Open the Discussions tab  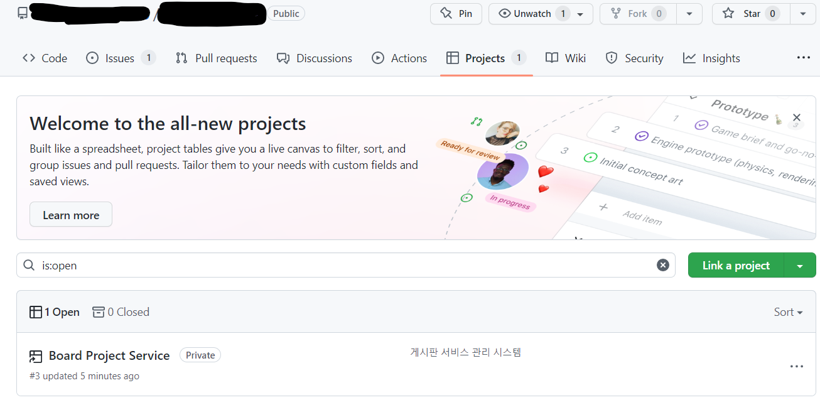(x=315, y=58)
